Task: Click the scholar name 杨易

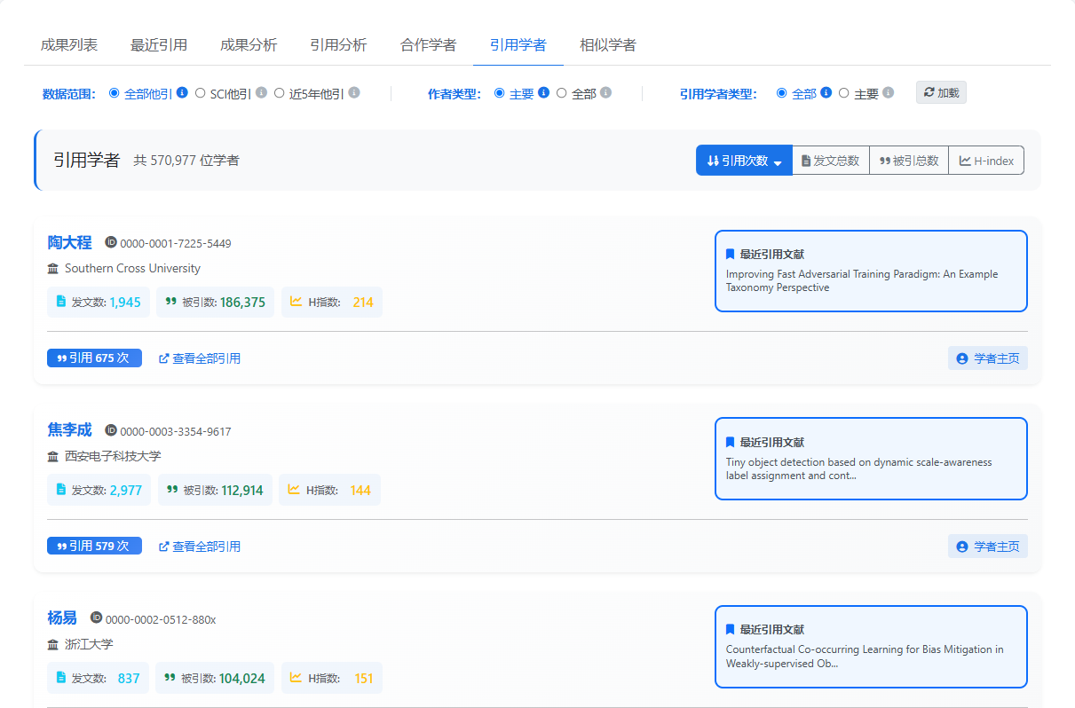Action: click(x=61, y=618)
